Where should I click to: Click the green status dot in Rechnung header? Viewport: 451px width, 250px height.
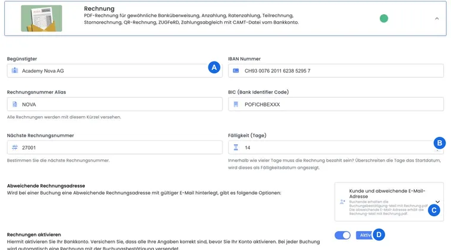(x=384, y=18)
